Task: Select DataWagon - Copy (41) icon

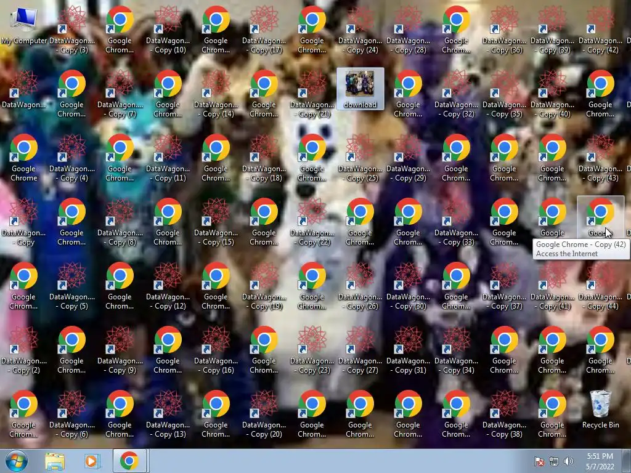Action: pos(553,285)
